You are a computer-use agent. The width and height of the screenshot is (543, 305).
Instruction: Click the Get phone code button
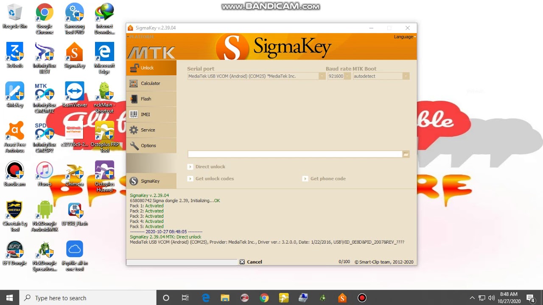coord(324,179)
